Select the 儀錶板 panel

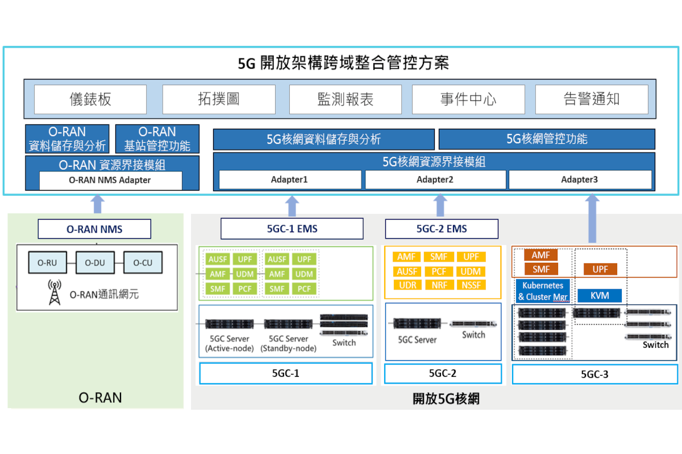pyautogui.click(x=90, y=99)
